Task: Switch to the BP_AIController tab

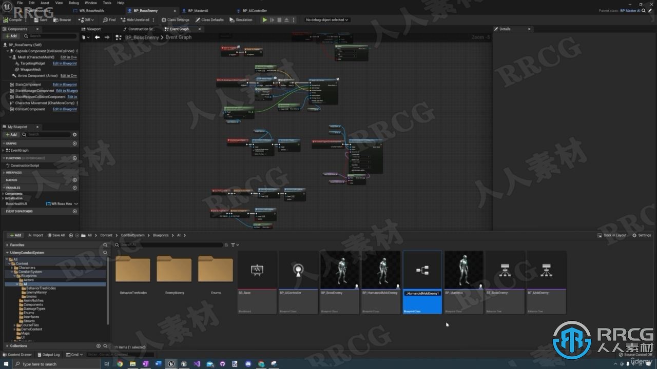Action: (x=255, y=11)
